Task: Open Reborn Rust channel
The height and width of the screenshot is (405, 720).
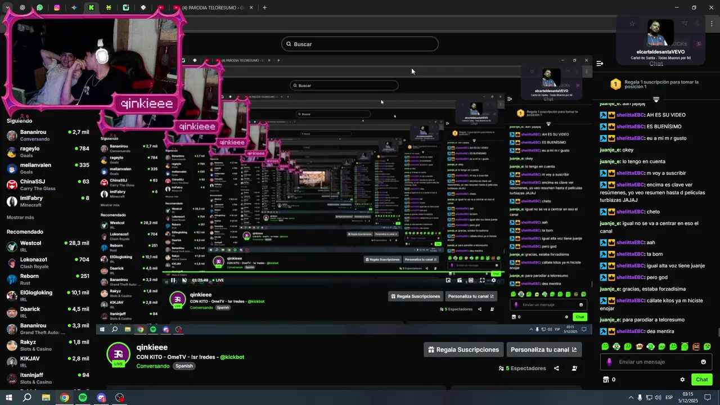Action: coord(48,279)
